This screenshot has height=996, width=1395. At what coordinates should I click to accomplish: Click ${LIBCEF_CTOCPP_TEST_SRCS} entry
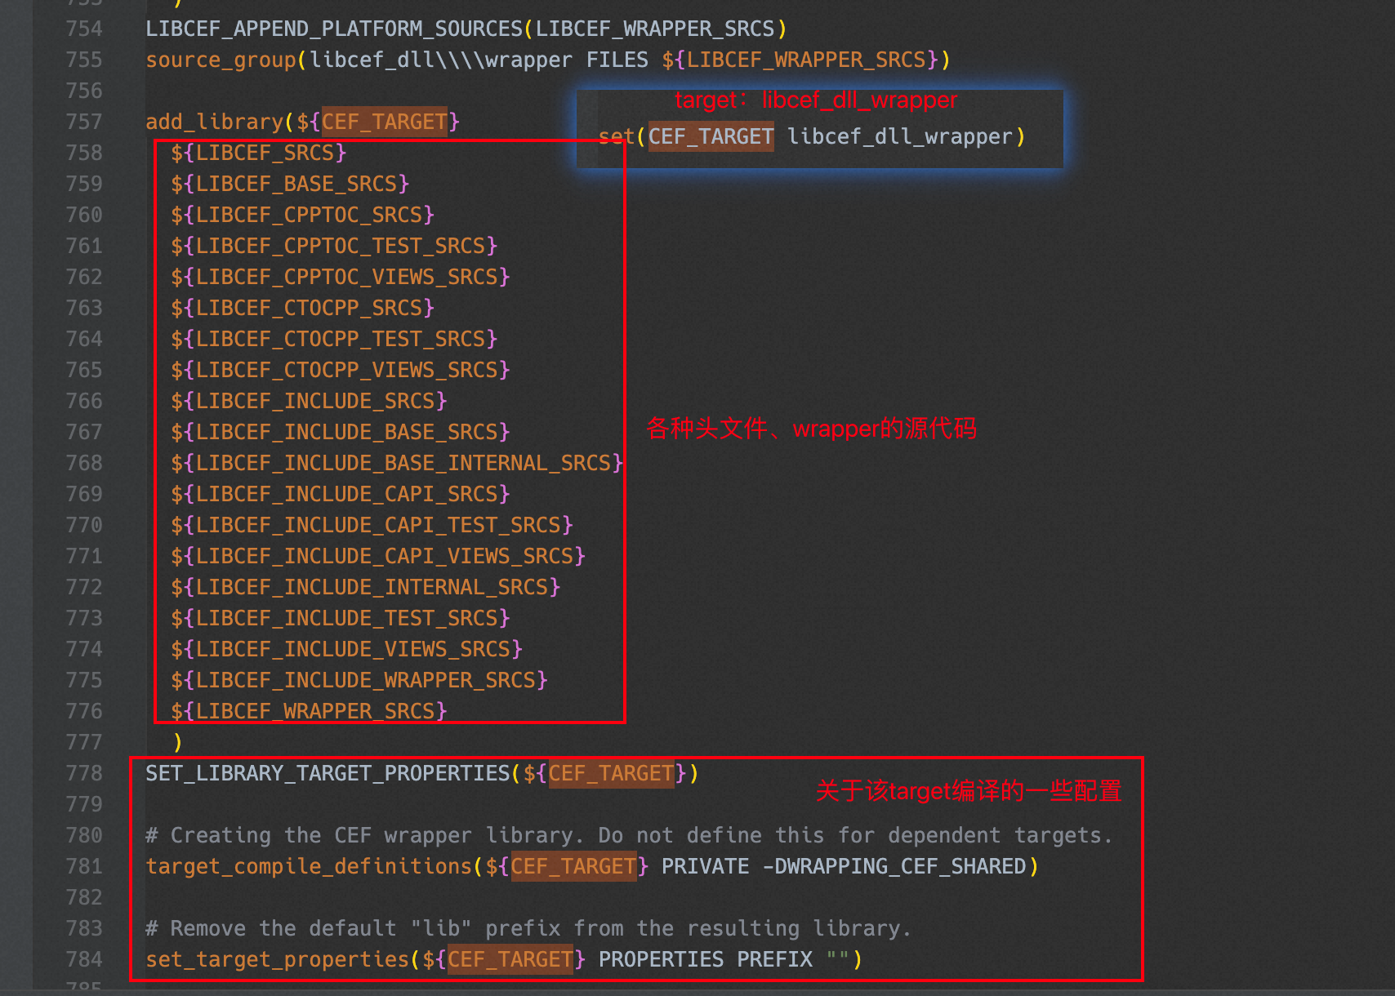tap(334, 339)
